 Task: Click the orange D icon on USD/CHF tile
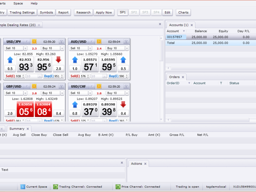tap(99, 86)
